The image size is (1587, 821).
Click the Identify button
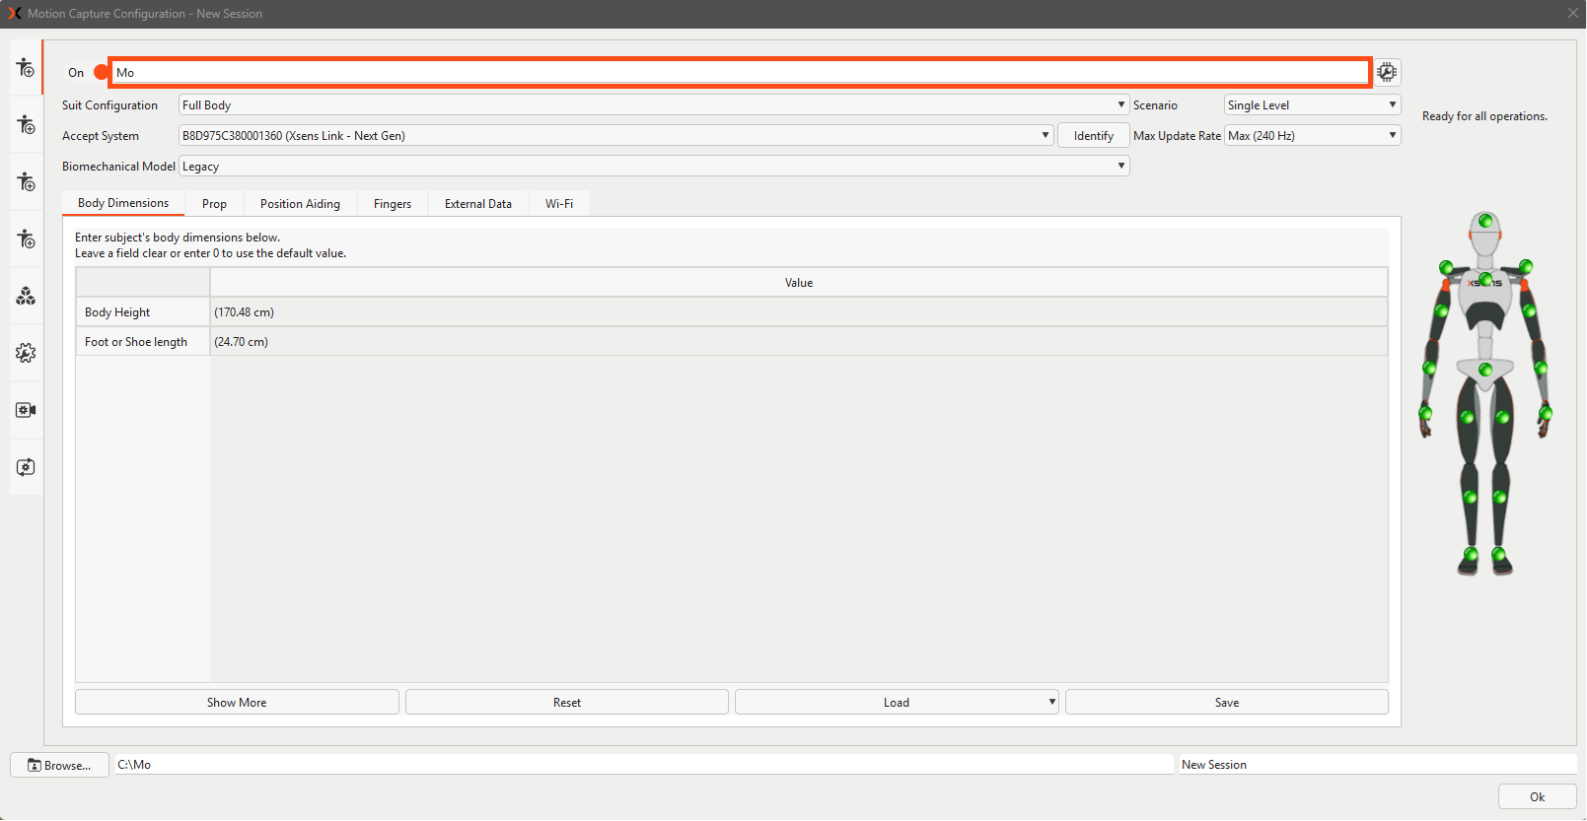(1094, 136)
